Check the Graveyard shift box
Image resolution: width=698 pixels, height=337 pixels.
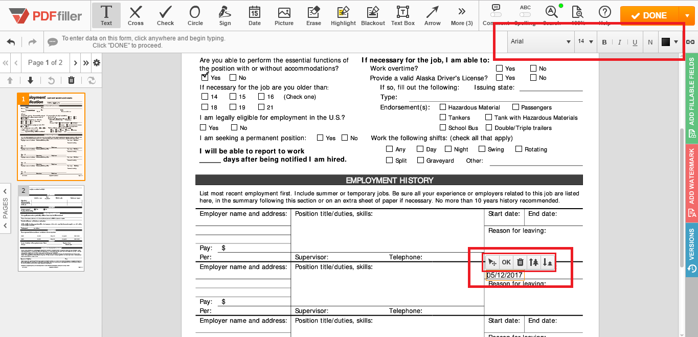pos(421,160)
